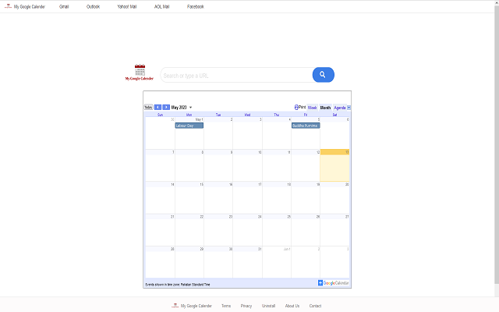
Task: Click the blue search magnifier button
Action: pyautogui.click(x=323, y=75)
